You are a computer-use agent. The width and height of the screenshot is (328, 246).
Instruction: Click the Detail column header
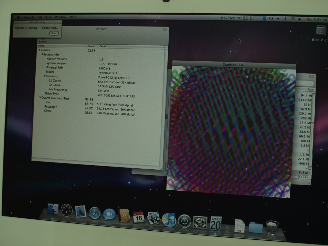126,46
